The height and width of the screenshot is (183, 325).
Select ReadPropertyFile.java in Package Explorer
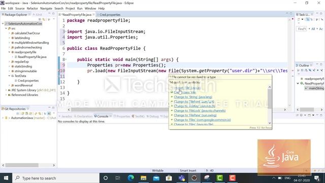coord(32,57)
